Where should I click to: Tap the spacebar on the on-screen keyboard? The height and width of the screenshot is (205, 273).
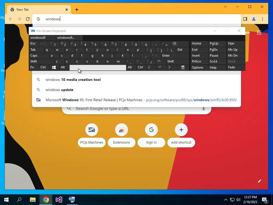click(98, 68)
